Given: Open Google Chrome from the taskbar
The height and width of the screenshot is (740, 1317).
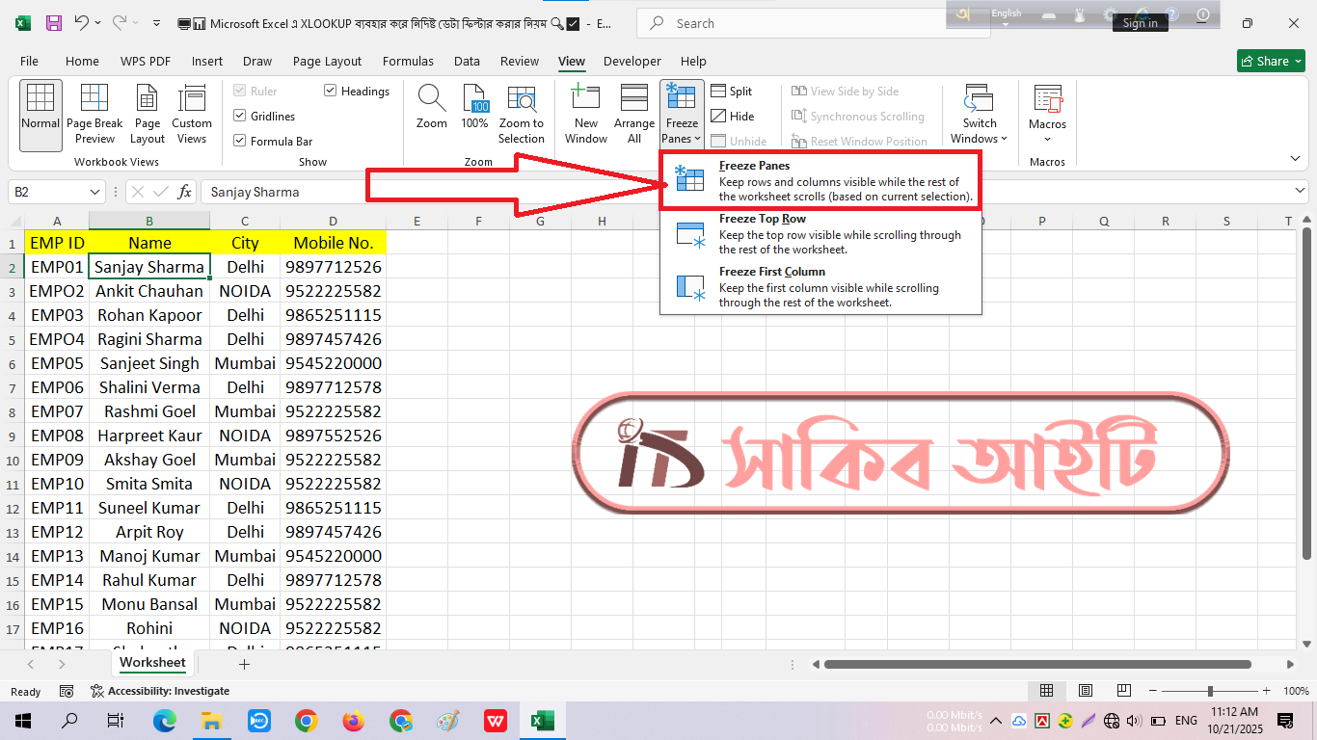Looking at the screenshot, I should 307,721.
